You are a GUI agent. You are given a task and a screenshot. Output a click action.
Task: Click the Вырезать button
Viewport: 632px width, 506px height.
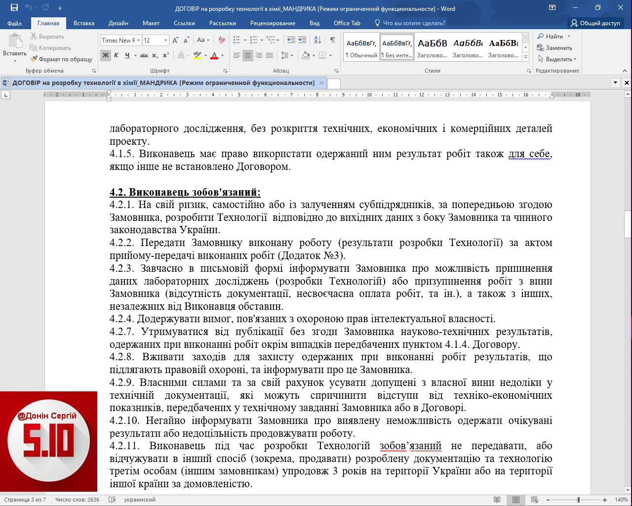click(47, 37)
